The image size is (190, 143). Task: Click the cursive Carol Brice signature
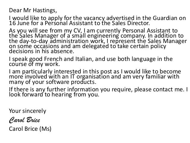(x=24, y=120)
